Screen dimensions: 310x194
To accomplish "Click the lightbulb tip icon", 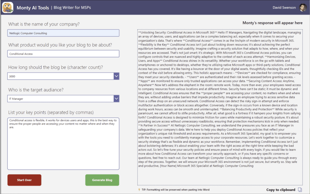I will (x=139, y=190).
